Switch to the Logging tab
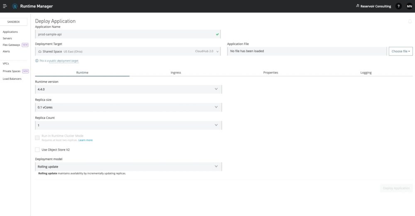 point(366,72)
